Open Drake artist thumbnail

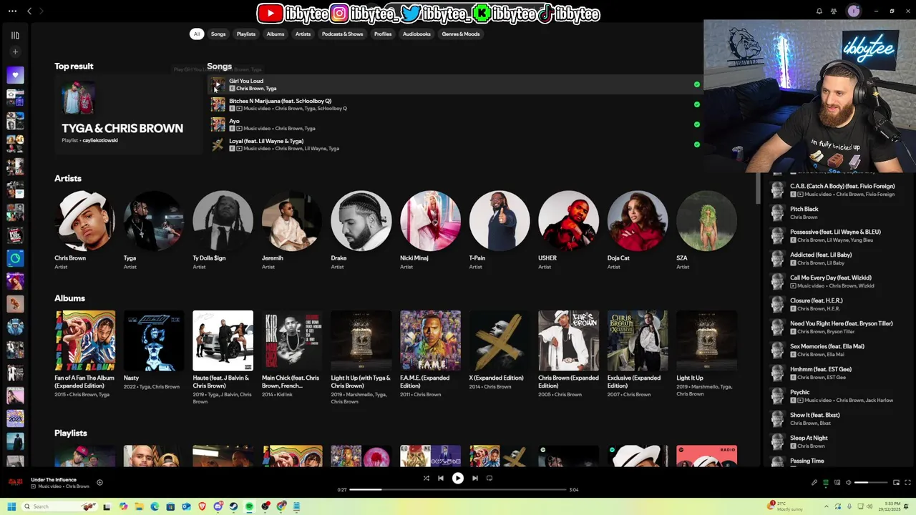click(361, 221)
